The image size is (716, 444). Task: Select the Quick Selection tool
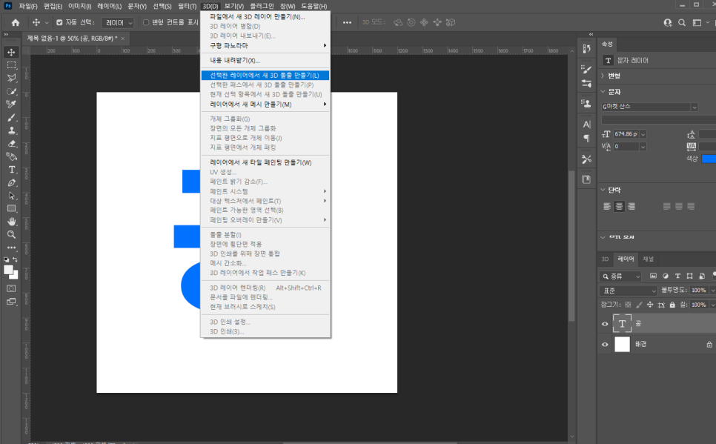11,91
